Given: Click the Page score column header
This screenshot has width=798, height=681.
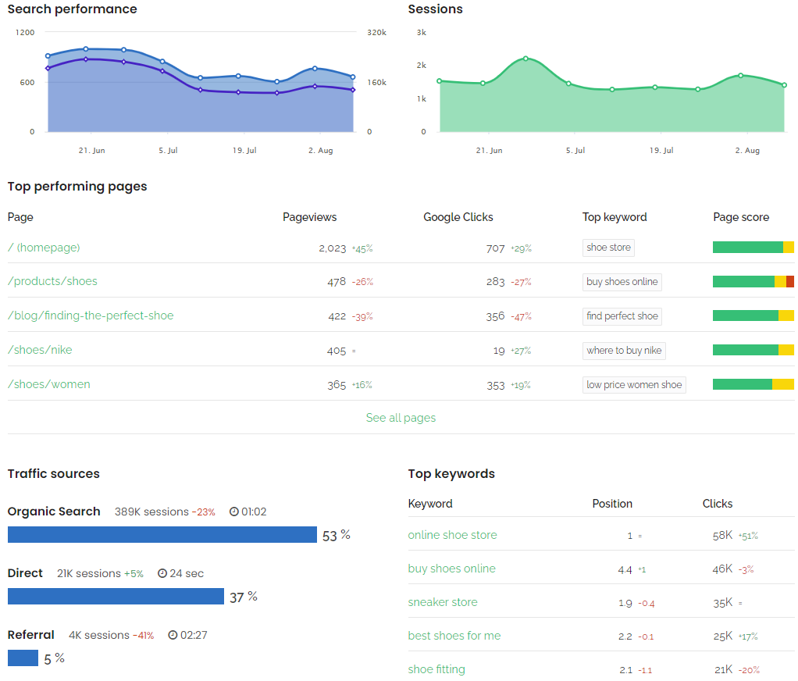Looking at the screenshot, I should coord(741,217).
